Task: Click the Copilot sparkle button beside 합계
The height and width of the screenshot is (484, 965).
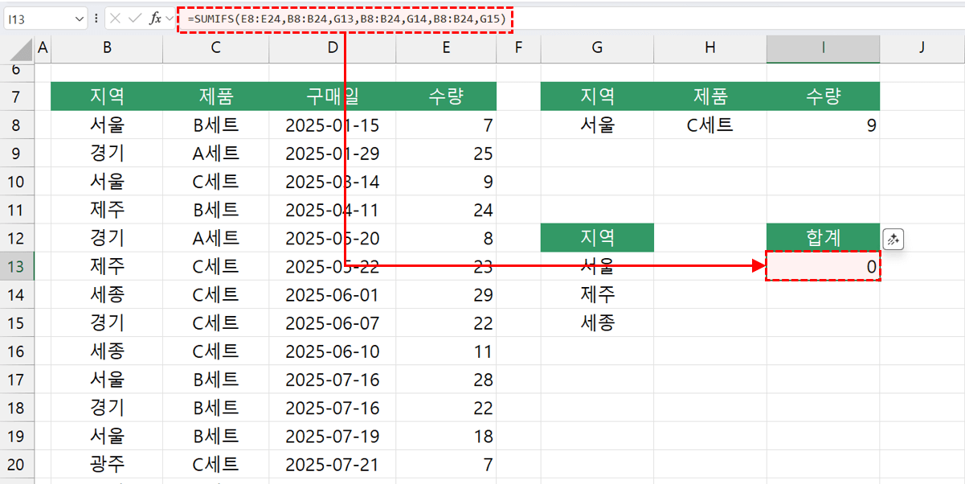Action: 892,239
